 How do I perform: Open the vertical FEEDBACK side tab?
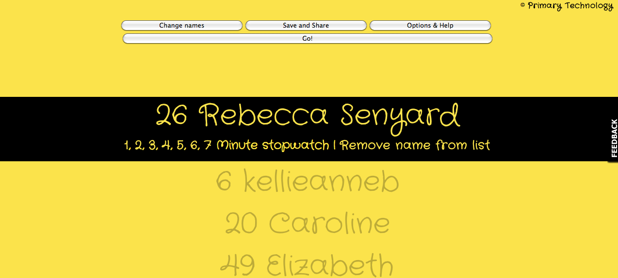point(613,138)
